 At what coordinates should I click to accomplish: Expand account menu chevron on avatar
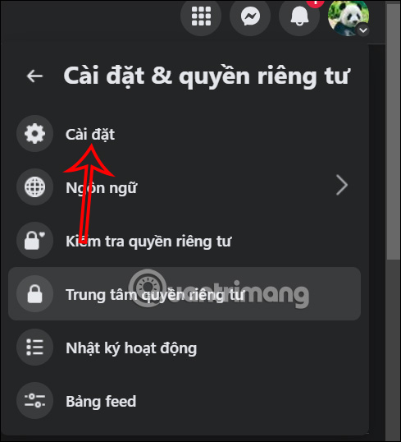pos(363,30)
